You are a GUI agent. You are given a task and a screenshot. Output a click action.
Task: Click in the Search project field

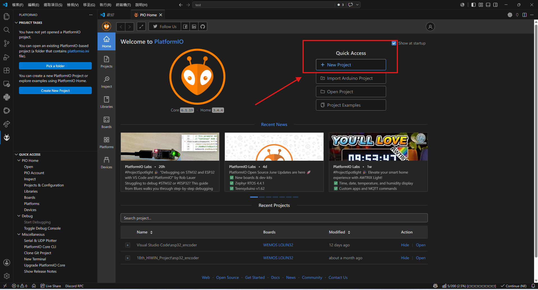pyautogui.click(x=274, y=218)
